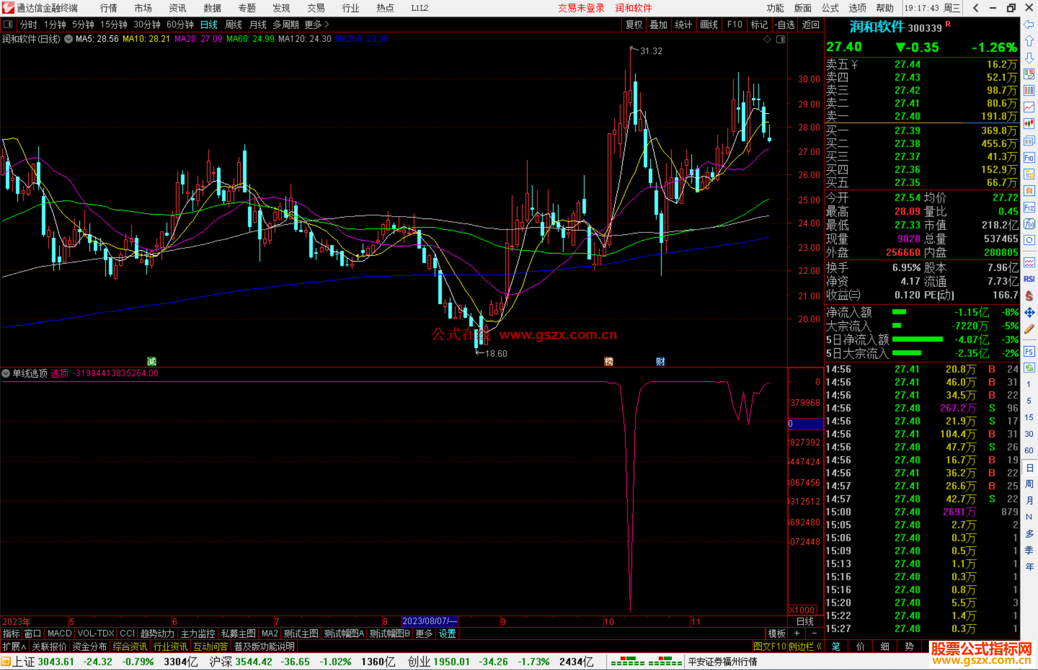
Task: Expand the 扩展 panel at bottom left
Action: pyautogui.click(x=14, y=646)
